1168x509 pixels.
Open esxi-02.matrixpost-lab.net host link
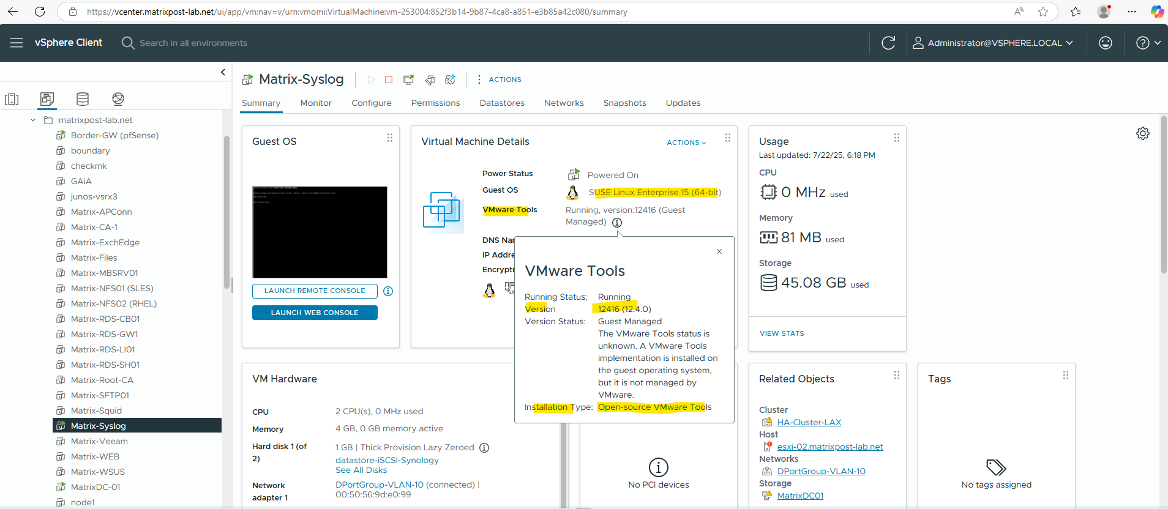coord(830,447)
